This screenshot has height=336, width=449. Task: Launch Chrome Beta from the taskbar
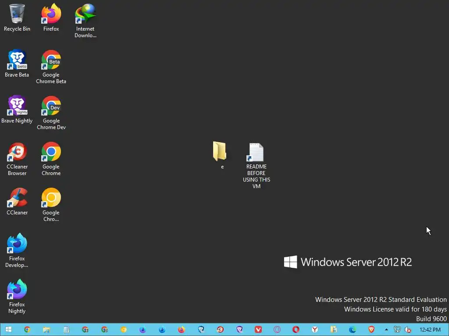(85, 330)
